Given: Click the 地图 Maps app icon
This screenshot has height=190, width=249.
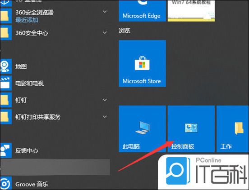Looking at the screenshot, I should [6, 66].
